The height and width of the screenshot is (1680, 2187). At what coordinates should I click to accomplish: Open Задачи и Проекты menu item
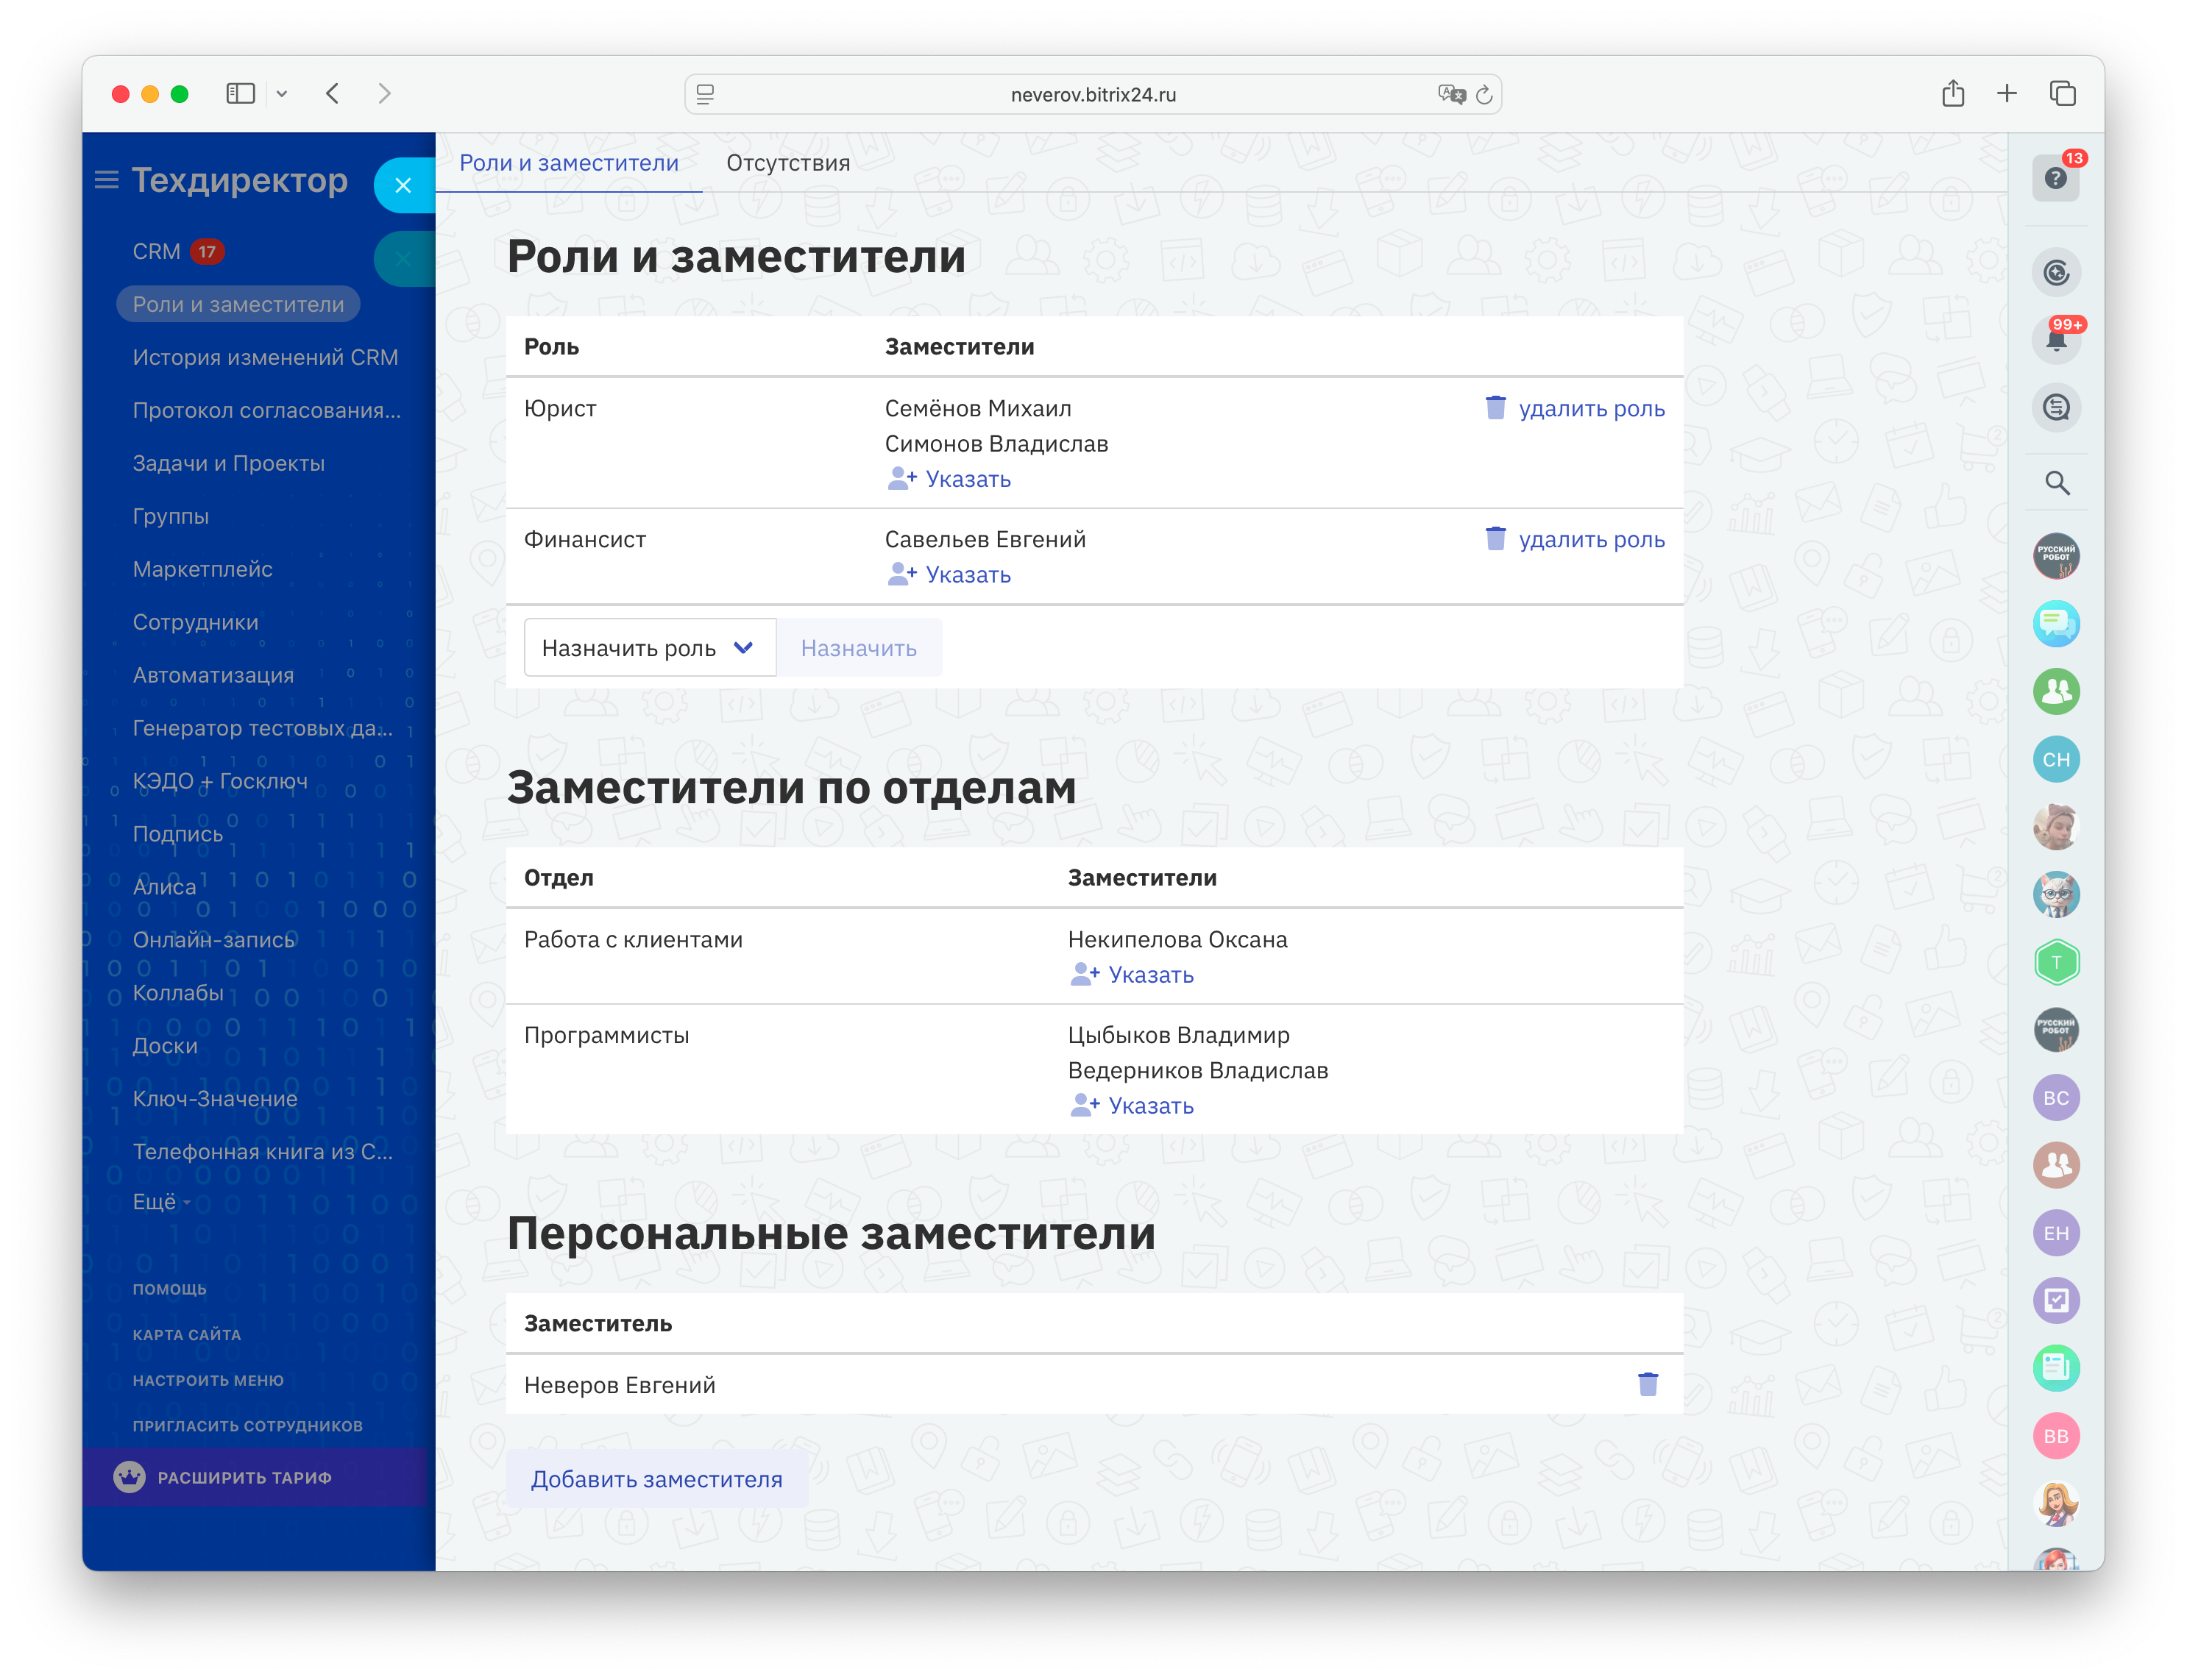coord(228,463)
